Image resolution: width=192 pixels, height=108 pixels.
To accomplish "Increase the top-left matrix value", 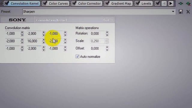I will click(22, 32).
